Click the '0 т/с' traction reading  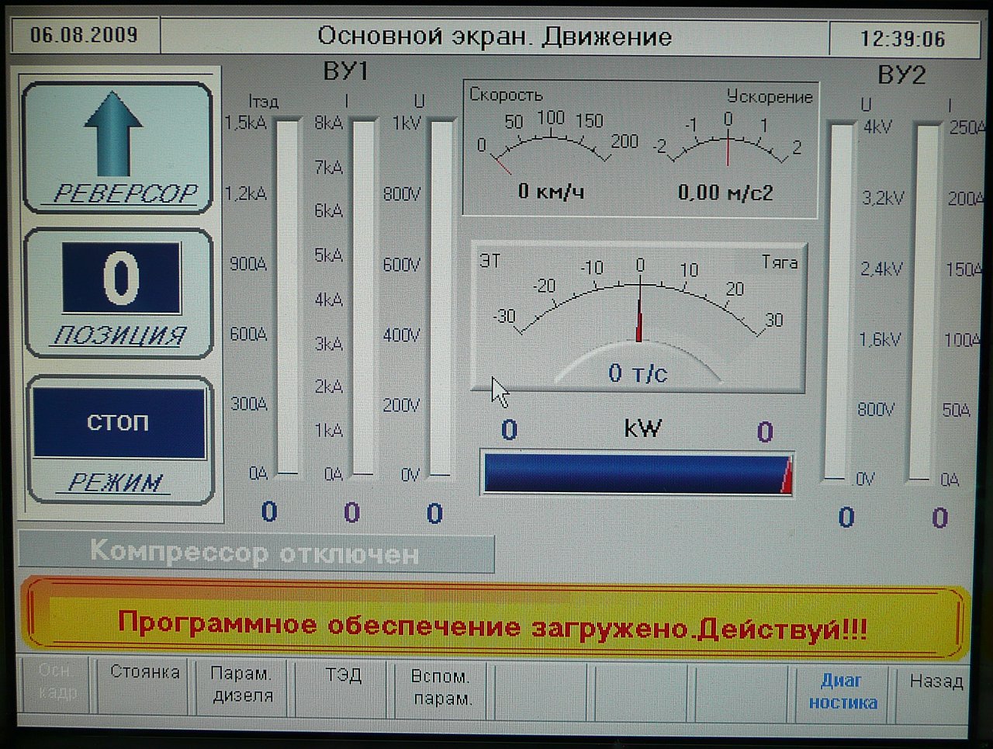point(637,373)
